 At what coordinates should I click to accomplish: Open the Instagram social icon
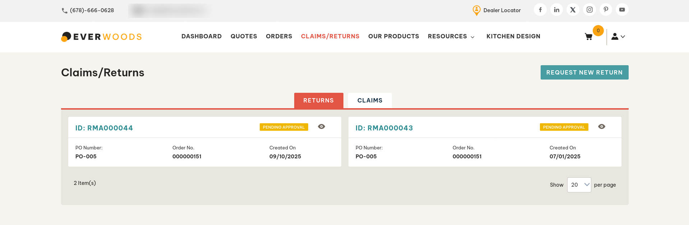click(x=589, y=10)
